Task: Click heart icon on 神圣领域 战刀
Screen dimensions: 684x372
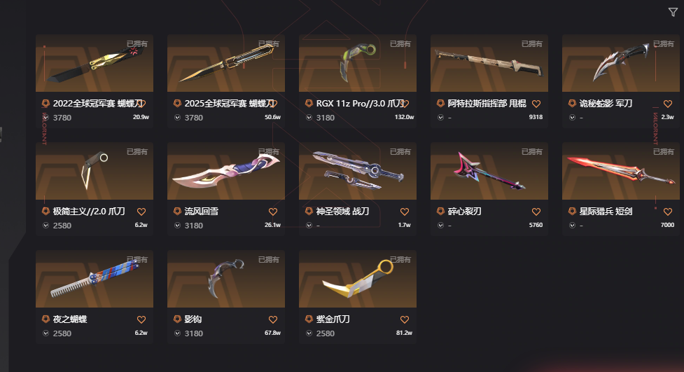Action: [405, 212]
